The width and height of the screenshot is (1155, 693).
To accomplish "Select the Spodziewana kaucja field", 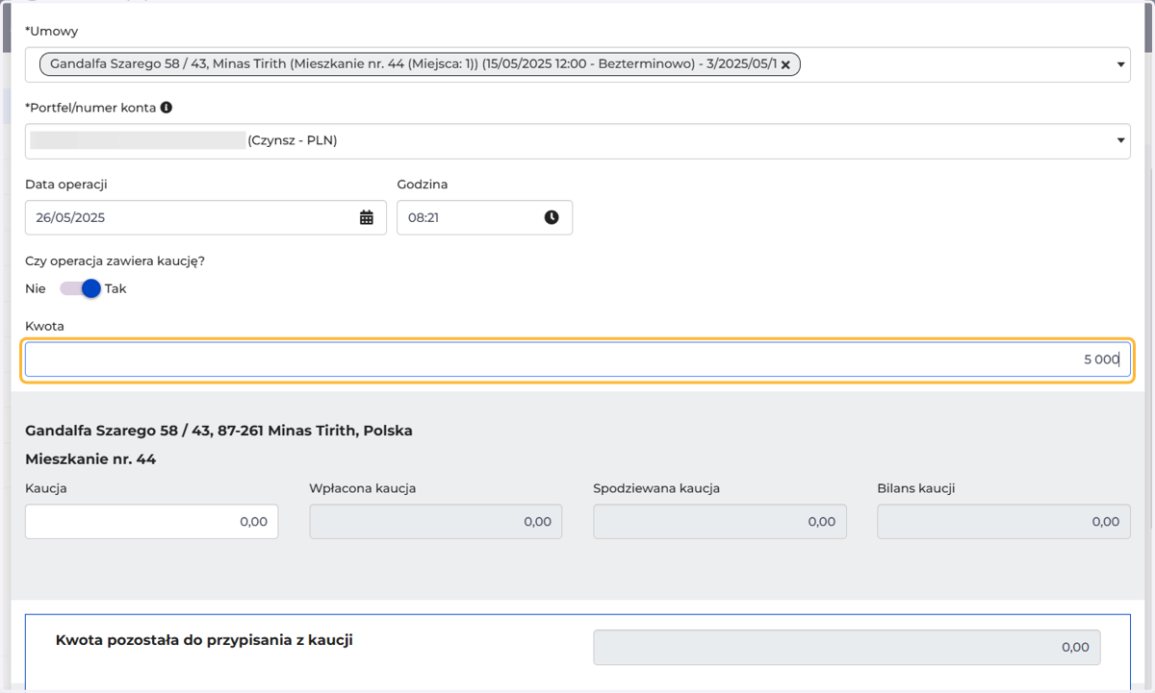I will 720,521.
